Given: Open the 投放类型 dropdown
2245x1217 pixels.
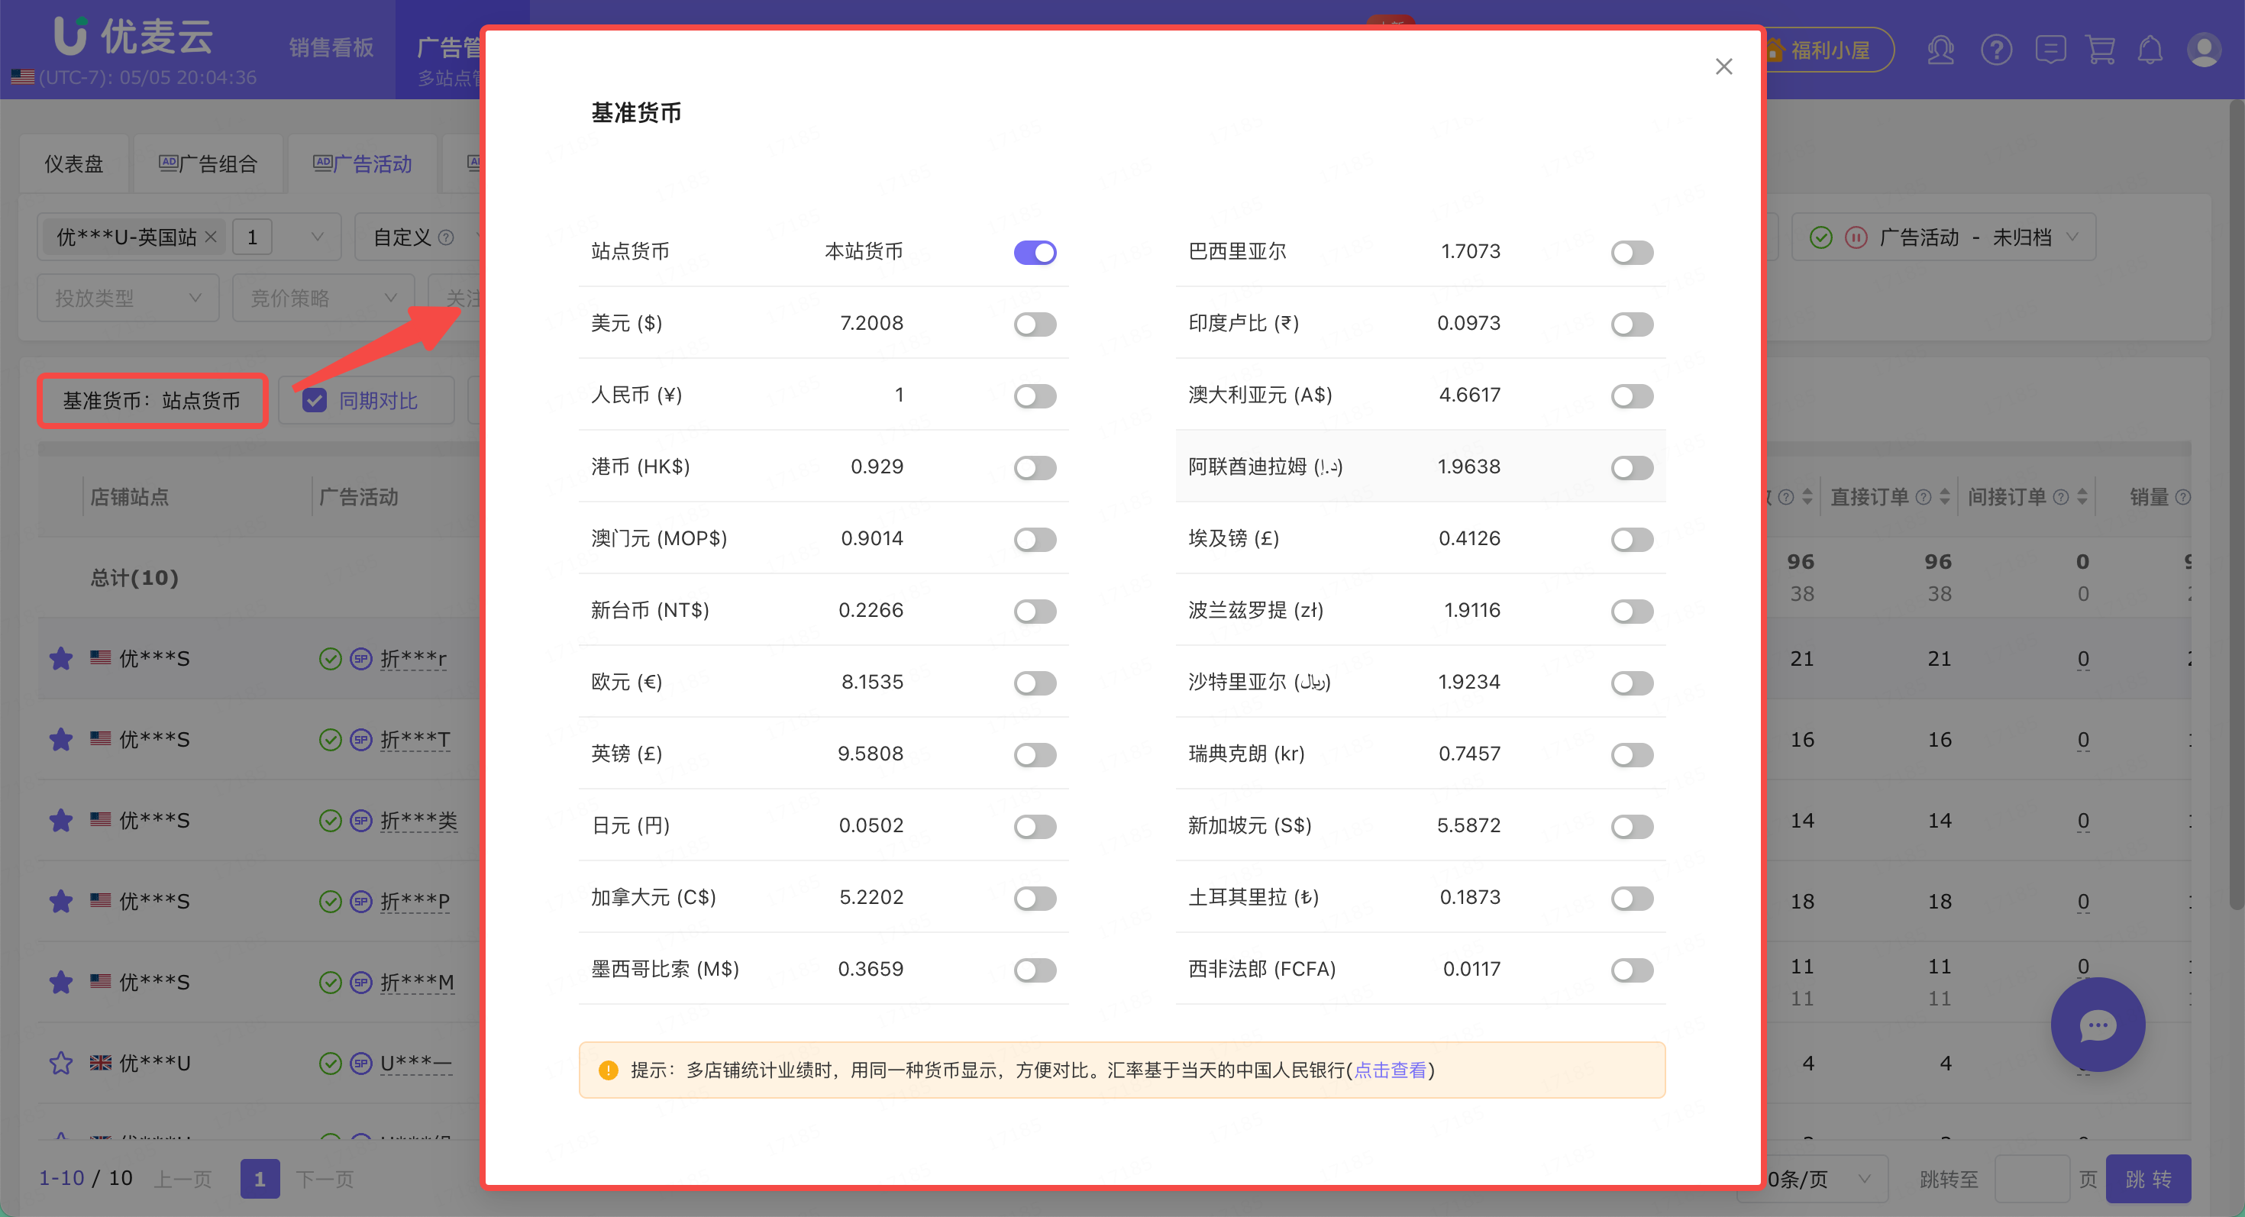Looking at the screenshot, I should (128, 298).
